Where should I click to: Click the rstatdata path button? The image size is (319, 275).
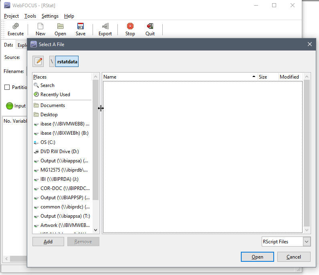coord(67,61)
